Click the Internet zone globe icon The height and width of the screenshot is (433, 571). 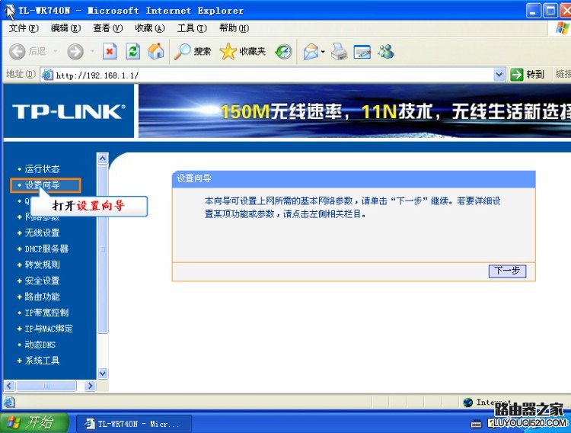click(468, 403)
